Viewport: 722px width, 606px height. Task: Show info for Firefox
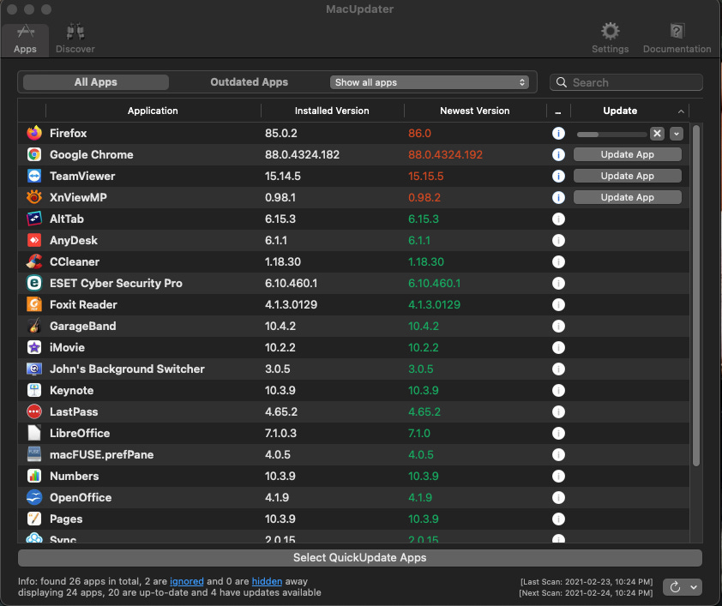[x=558, y=134]
